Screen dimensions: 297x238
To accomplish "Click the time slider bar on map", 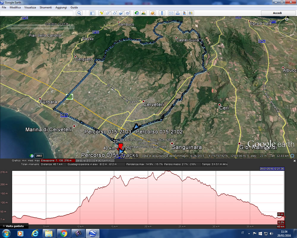I will pos(40,27).
